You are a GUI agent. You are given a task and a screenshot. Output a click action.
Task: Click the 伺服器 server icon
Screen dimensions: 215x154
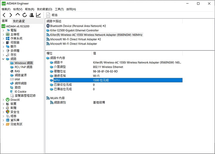click(8, 43)
